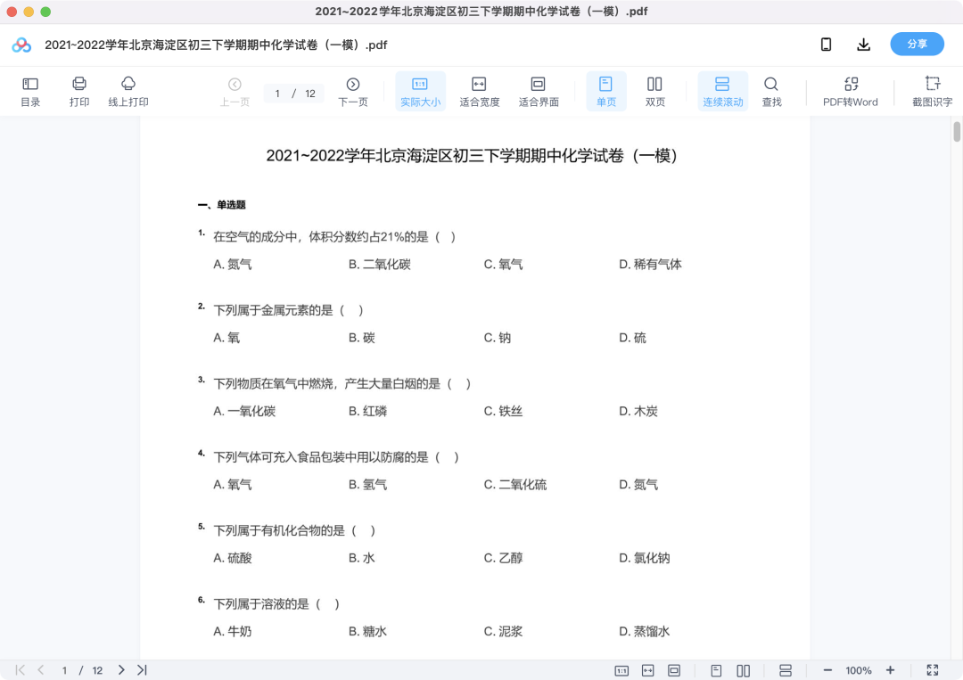Viewport: 963px width, 680px height.
Task: Click the 100% zoom level value
Action: [x=859, y=670]
